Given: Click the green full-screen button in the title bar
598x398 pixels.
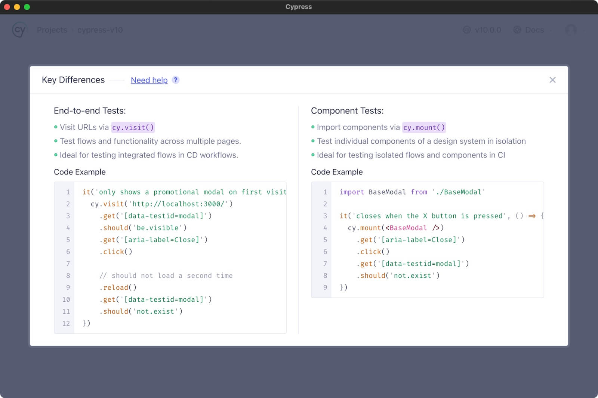Looking at the screenshot, I should pos(26,6).
